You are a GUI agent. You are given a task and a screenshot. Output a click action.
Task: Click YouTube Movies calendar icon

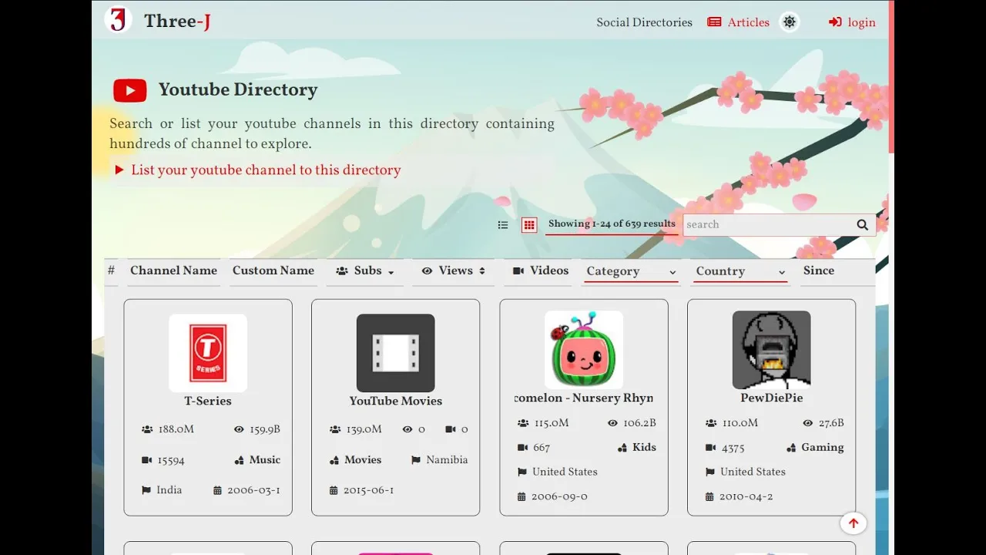click(334, 490)
